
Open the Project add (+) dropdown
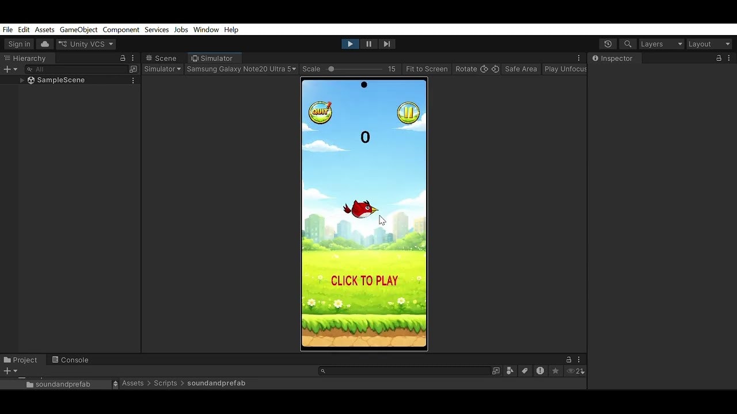tap(10, 371)
